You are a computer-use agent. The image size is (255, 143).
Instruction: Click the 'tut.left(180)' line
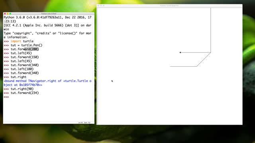point(19,69)
